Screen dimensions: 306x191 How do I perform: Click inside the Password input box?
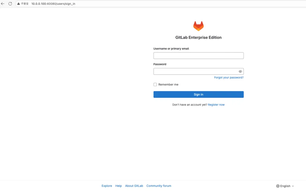(194, 71)
